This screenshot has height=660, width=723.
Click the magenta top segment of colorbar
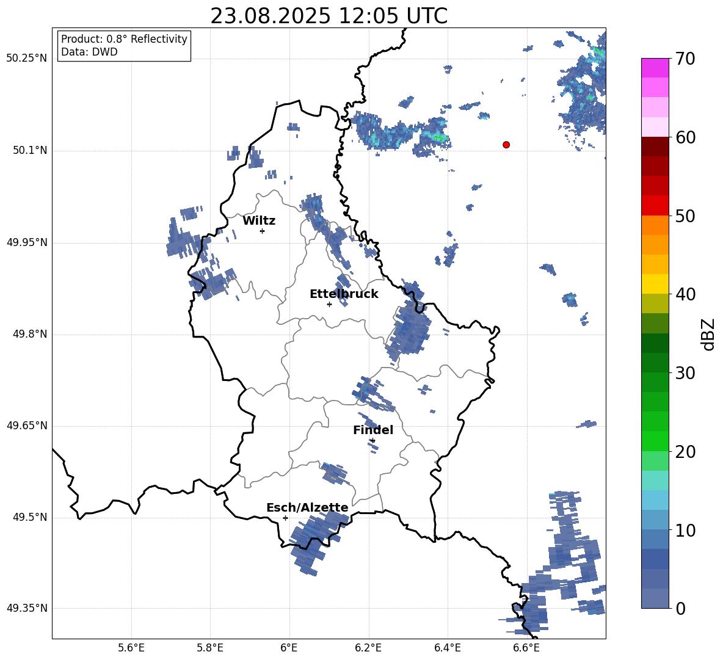(655, 68)
